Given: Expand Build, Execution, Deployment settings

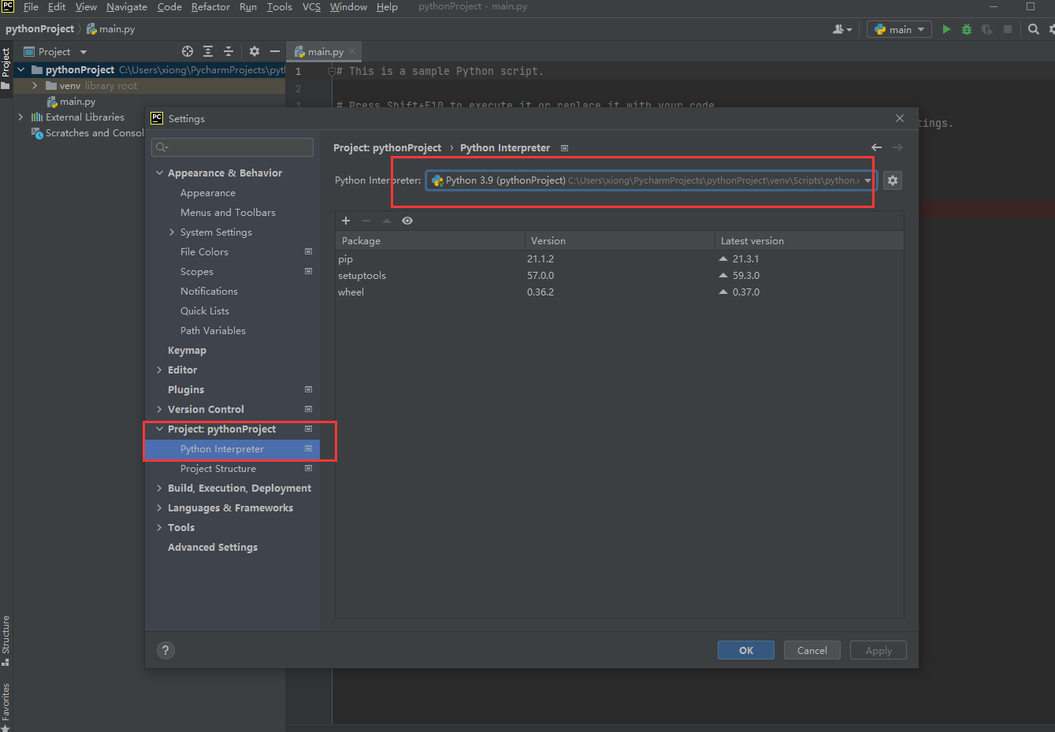Looking at the screenshot, I should (x=160, y=489).
